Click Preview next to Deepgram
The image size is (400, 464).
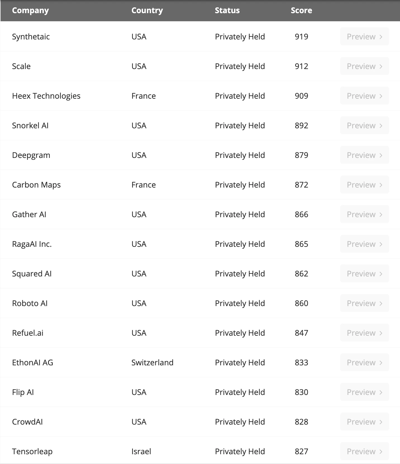364,155
